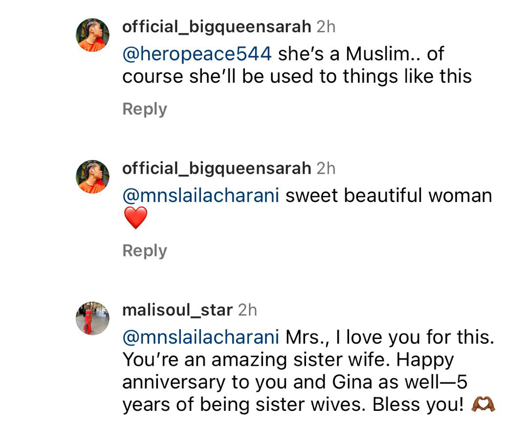Image resolution: width=528 pixels, height=427 pixels.
Task: Open malisoul_star's profile picture
Action: coord(92,318)
